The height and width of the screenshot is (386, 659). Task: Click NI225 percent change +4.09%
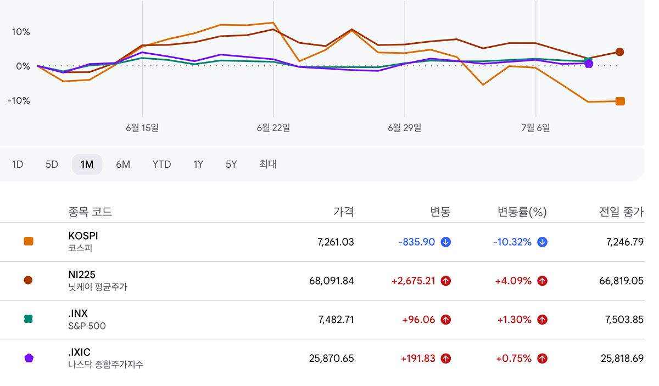click(513, 281)
